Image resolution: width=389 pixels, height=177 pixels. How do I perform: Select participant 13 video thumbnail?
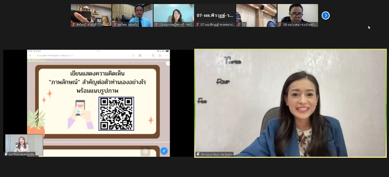point(174,15)
